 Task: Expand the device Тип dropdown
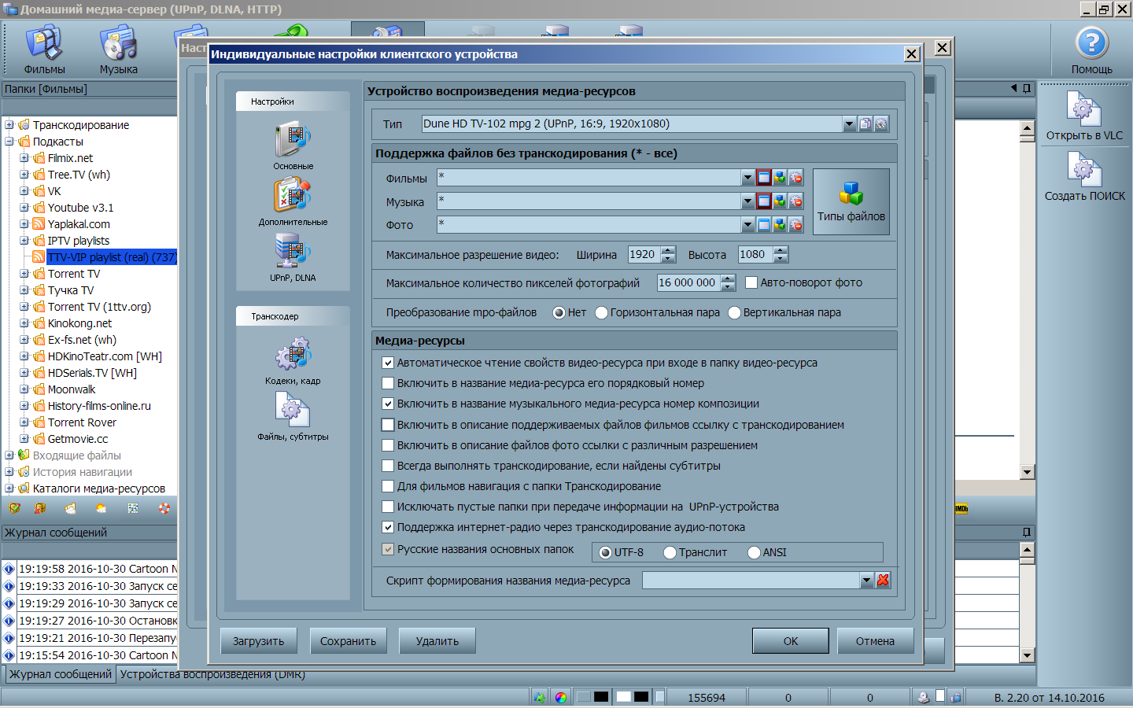click(x=849, y=124)
